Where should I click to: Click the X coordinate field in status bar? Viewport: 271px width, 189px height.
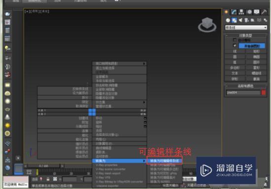(69, 179)
